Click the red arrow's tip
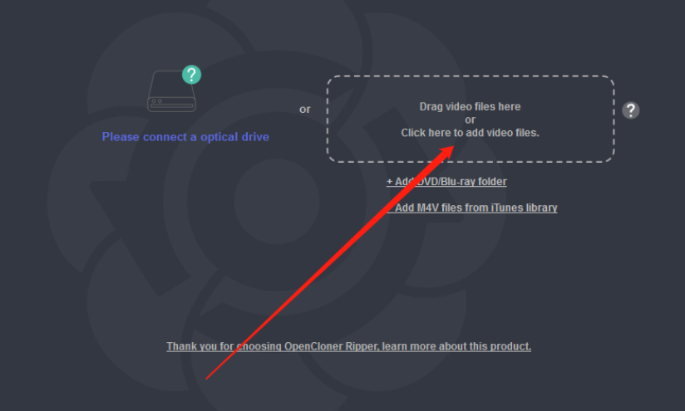Viewport: 685px width, 411px height. click(x=451, y=149)
